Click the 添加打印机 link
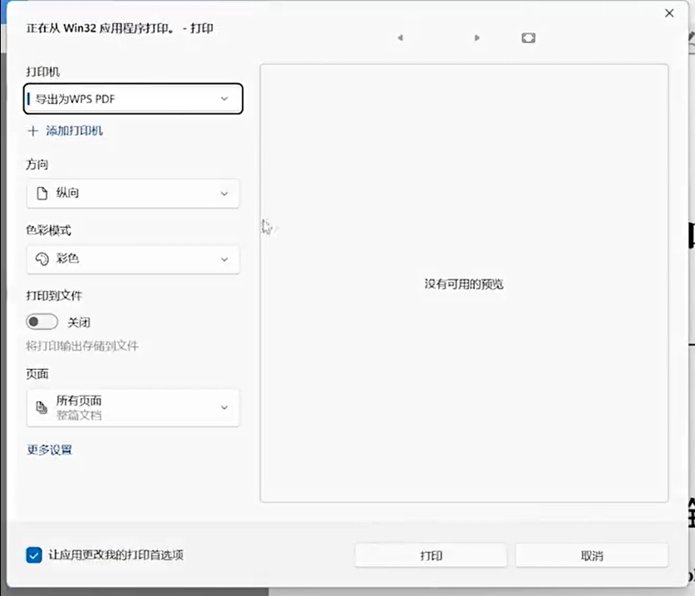 [71, 131]
